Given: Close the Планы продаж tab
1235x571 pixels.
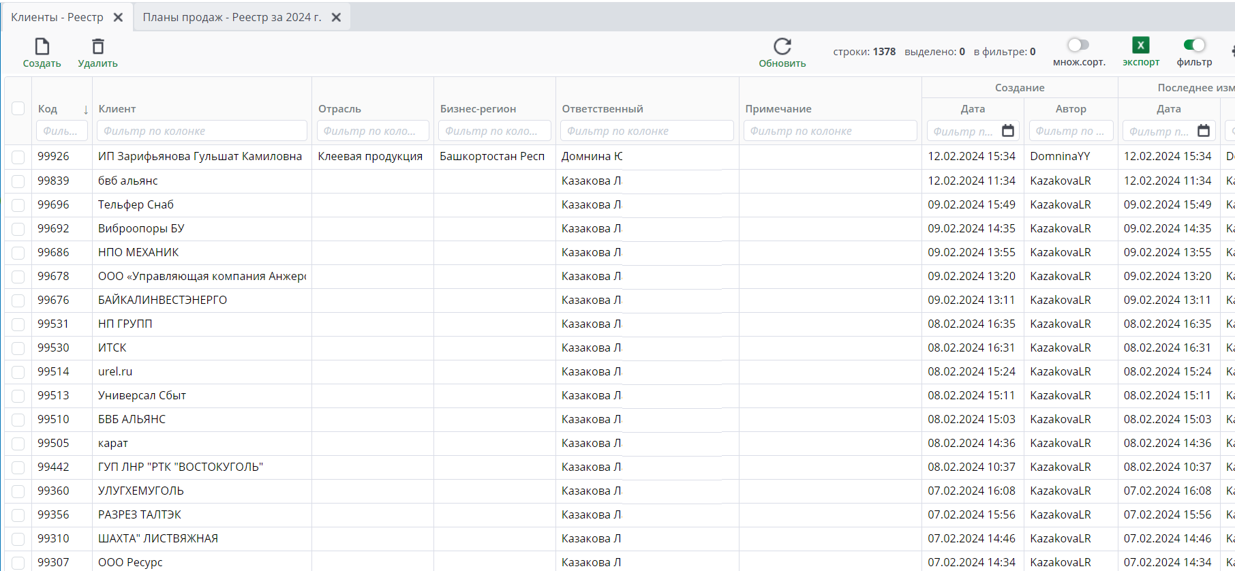Looking at the screenshot, I should tap(336, 17).
